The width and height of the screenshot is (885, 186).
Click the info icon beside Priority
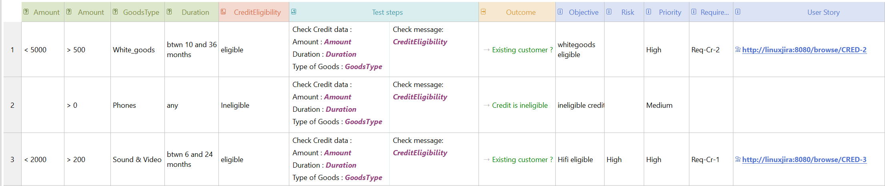[x=649, y=12]
